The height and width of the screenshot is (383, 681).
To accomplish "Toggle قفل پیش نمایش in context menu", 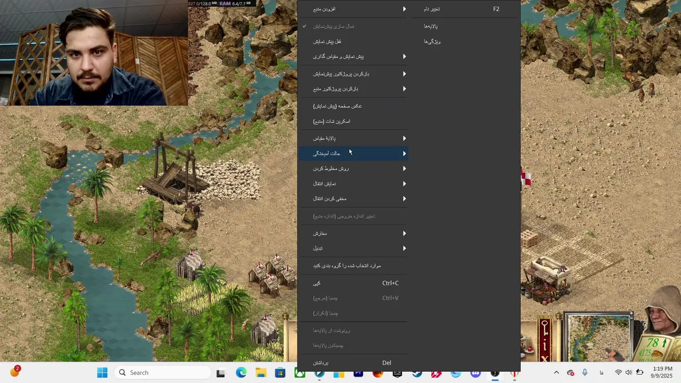I will pyautogui.click(x=354, y=41).
